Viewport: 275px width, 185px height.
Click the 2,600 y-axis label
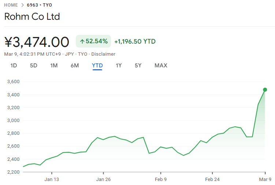pyautogui.click(x=13, y=146)
